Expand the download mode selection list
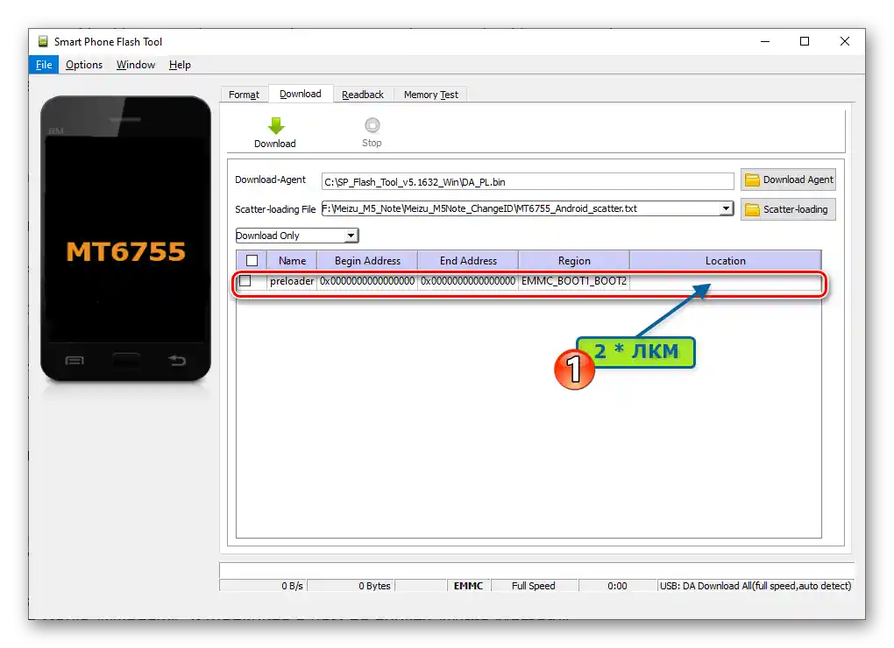This screenshot has height=648, width=894. (x=351, y=235)
